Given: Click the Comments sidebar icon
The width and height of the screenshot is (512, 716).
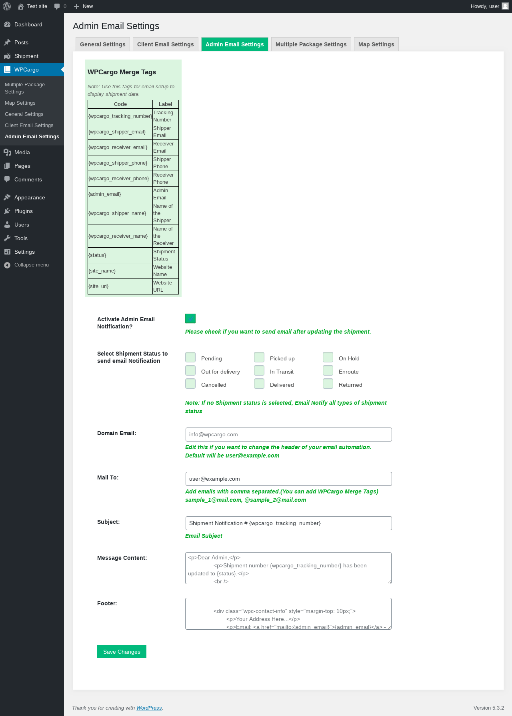Looking at the screenshot, I should pos(7,179).
